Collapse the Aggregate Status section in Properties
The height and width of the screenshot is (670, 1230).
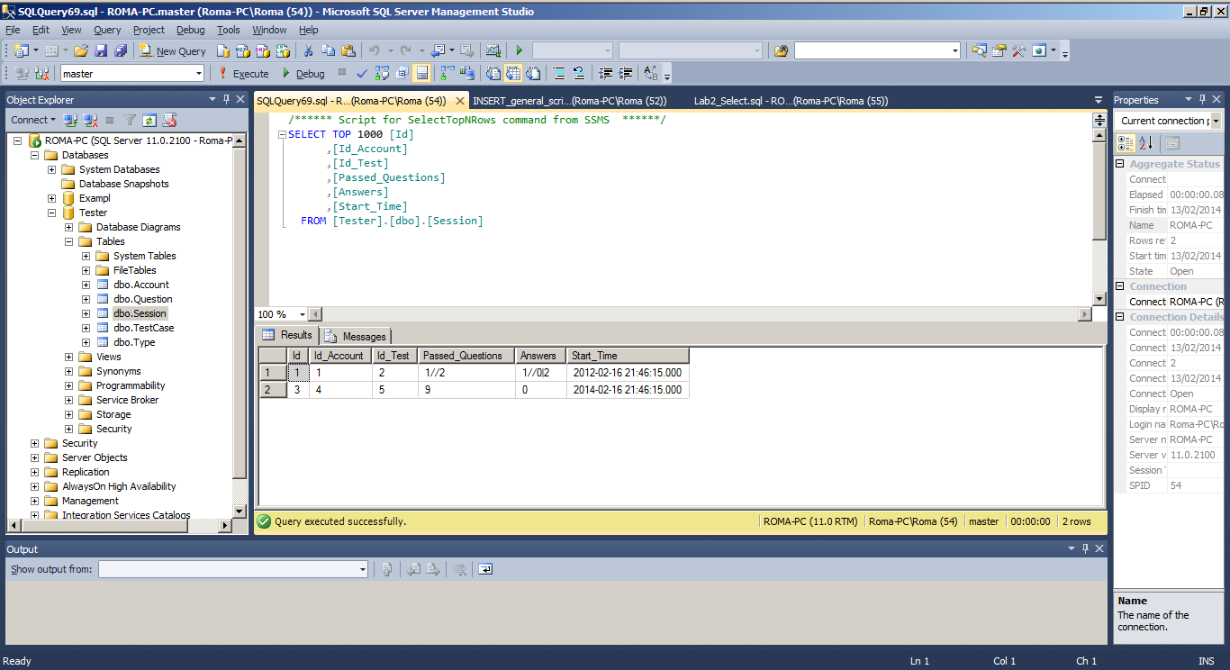[1120, 164]
